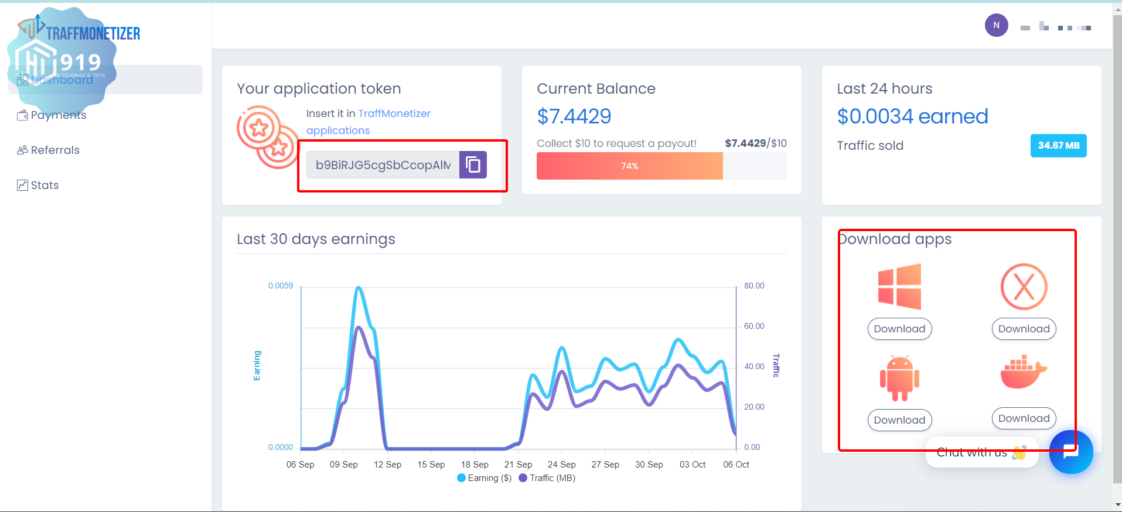The image size is (1122, 512).
Task: Open the blue chat bubble widget
Action: 1071,452
